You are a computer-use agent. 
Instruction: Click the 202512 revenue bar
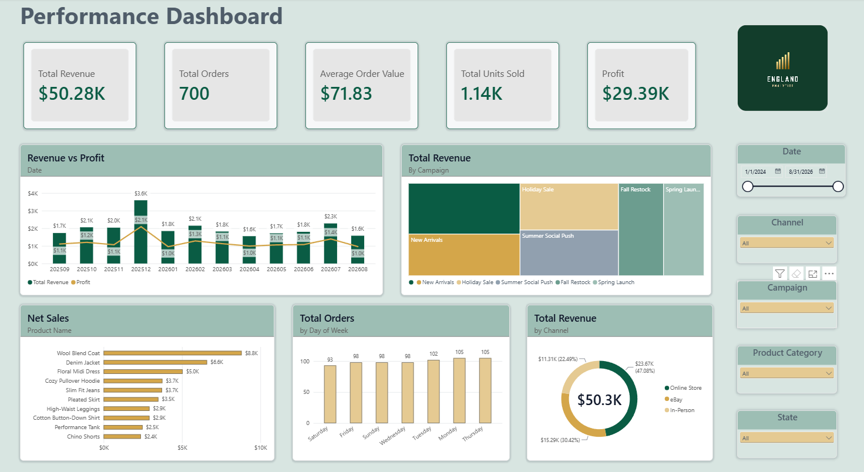coord(140,232)
